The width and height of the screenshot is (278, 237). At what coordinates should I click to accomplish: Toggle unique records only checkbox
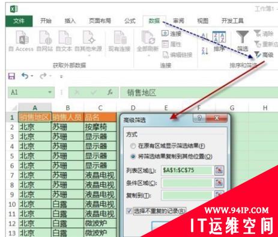click(129, 211)
